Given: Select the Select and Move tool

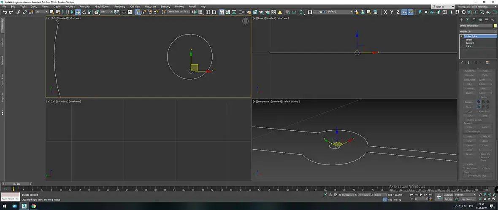Looking at the screenshot, I should tap(78, 12).
